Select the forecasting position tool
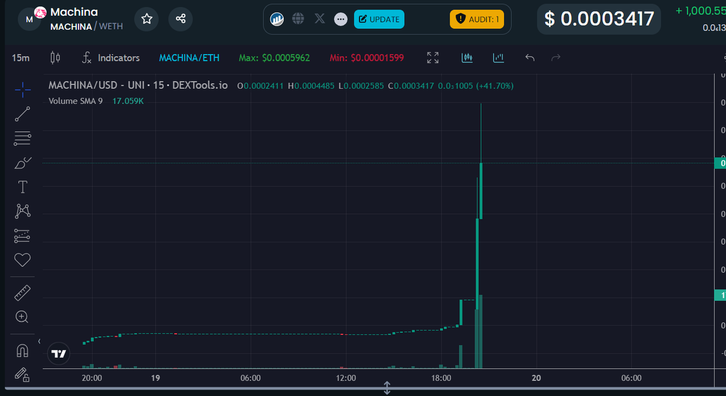 click(22, 235)
